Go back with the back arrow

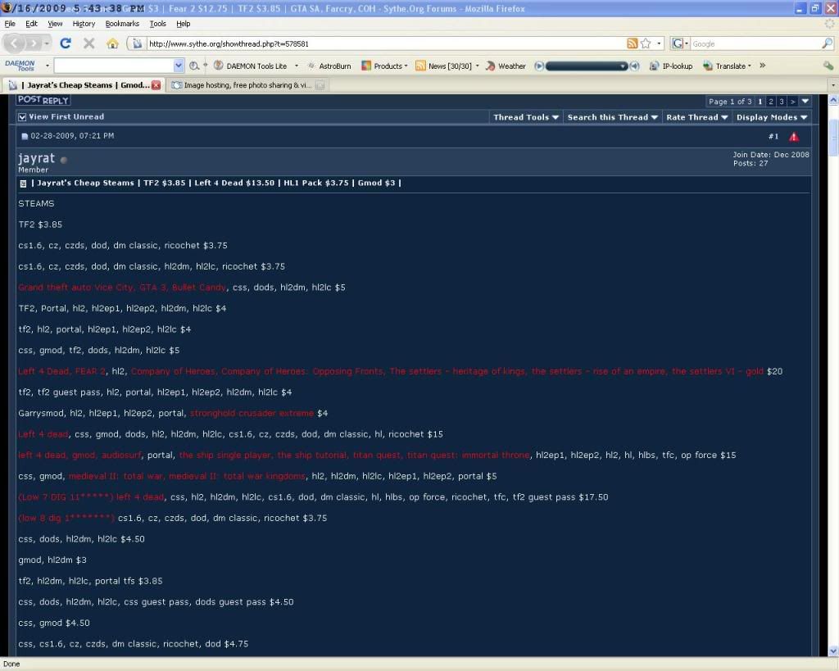click(15, 43)
